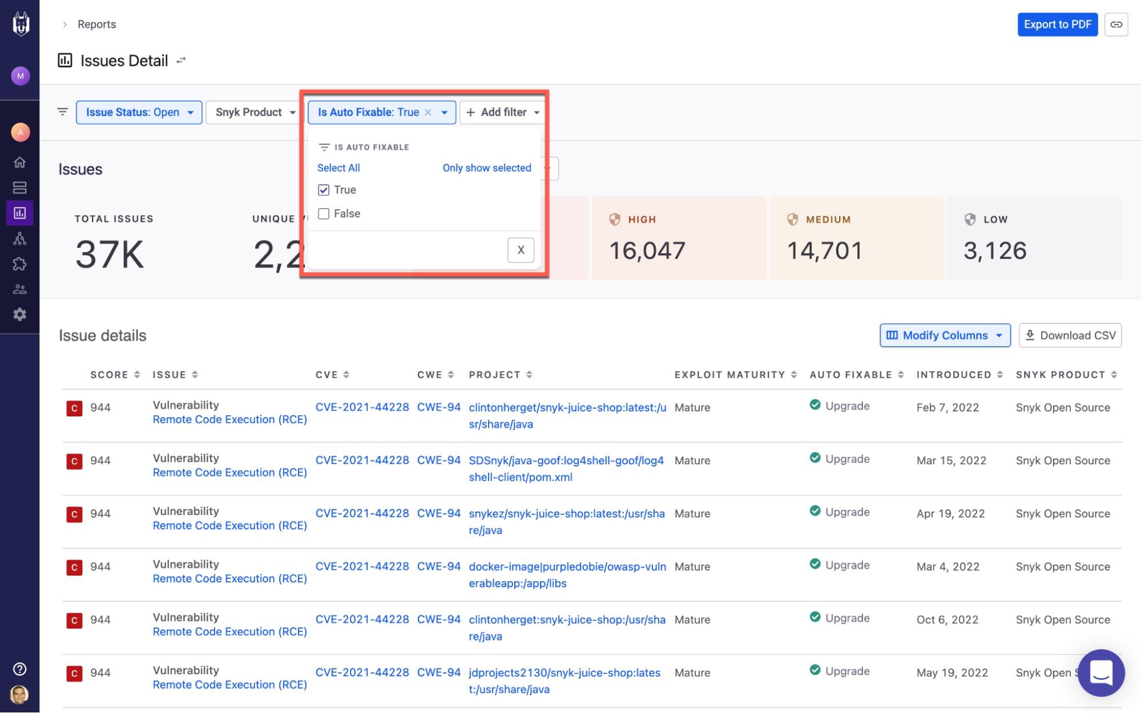1141x713 pixels.
Task: Expand the breadcrumb chevron before Reports
Action: coord(64,25)
